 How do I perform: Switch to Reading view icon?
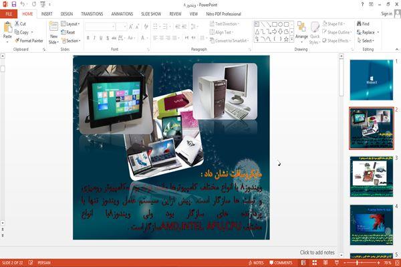[x=325, y=262]
